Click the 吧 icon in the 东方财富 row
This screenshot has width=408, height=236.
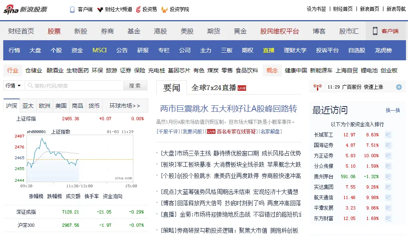(x=388, y=218)
